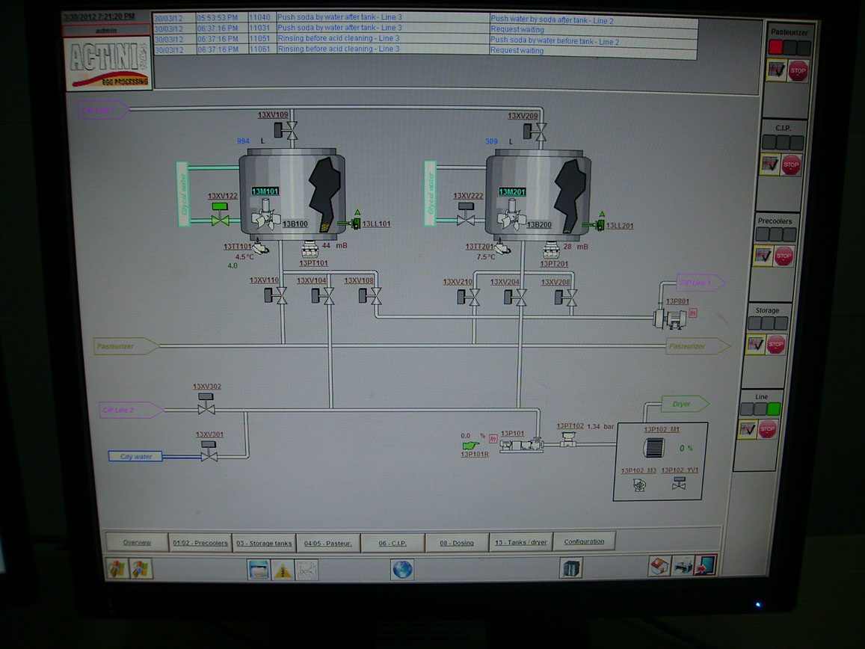This screenshot has height=649, width=865.
Task: Toggle City water valve 13XV301
Action: coord(209,455)
